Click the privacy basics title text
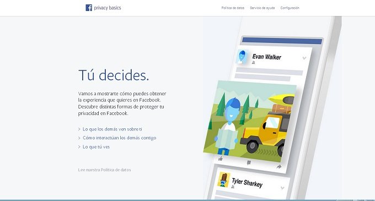 click(108, 8)
